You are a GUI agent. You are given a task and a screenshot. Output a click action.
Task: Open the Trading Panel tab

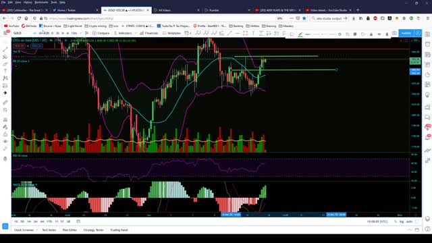tap(119, 230)
